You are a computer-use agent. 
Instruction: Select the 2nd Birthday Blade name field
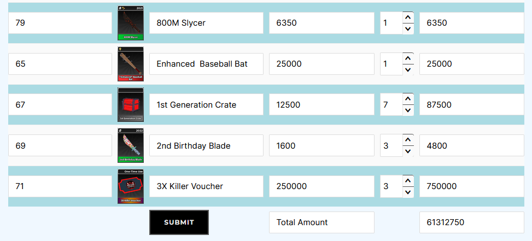tap(206, 146)
